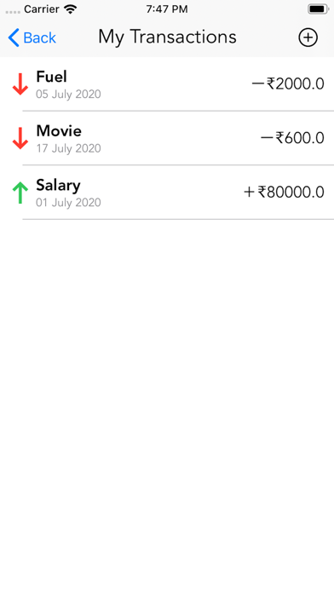Go Back using the Back label

[39, 37]
